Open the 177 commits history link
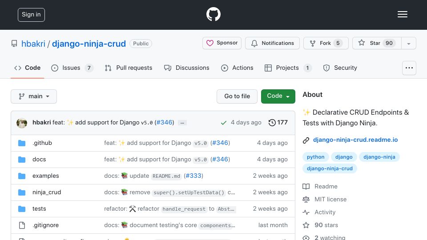 point(278,123)
